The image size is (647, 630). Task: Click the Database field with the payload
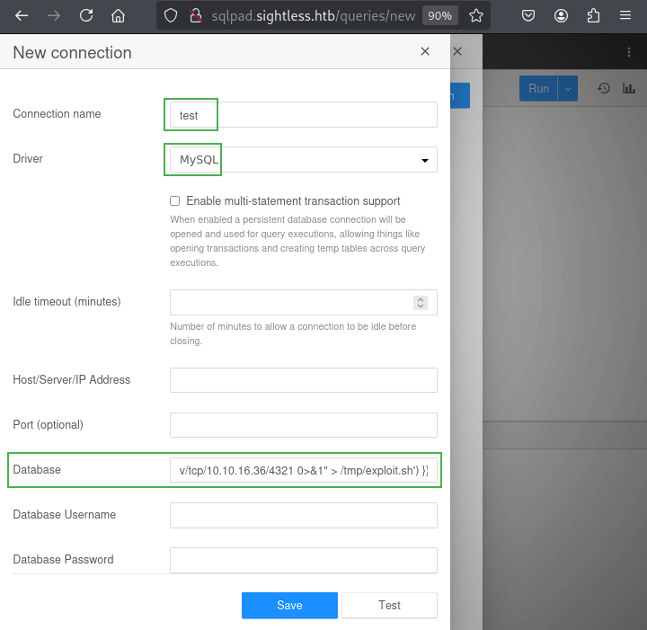(x=304, y=470)
